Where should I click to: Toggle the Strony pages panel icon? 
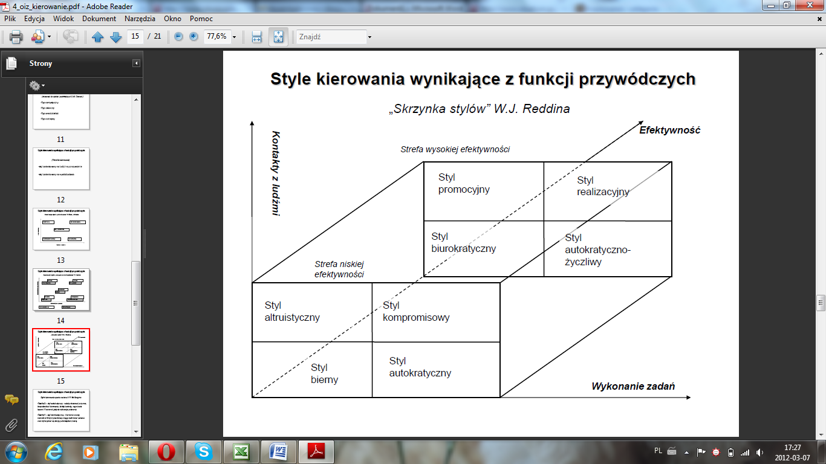[11, 63]
